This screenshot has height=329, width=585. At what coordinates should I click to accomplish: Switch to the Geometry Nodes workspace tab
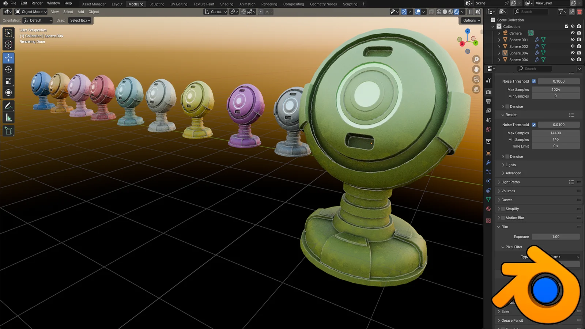(323, 4)
